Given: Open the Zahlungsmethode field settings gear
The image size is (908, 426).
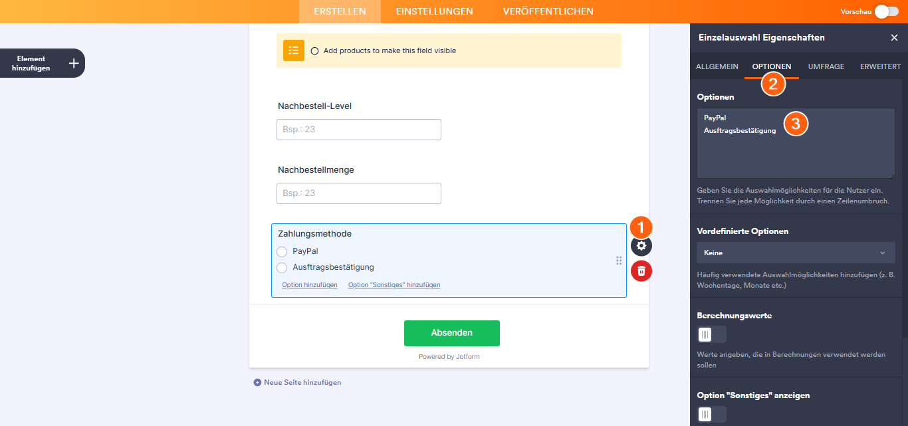Looking at the screenshot, I should 641,246.
